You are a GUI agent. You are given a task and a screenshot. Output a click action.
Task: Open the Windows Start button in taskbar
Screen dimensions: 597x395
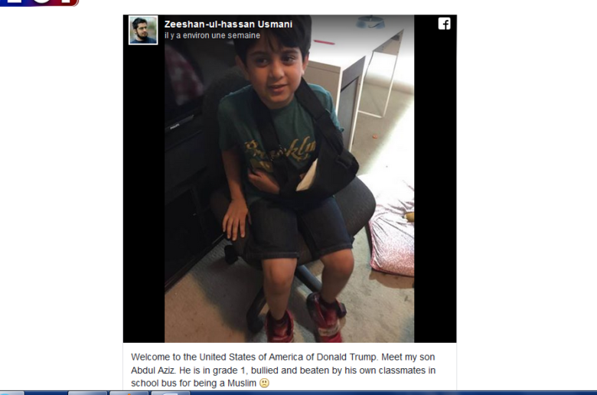tap(11, 393)
